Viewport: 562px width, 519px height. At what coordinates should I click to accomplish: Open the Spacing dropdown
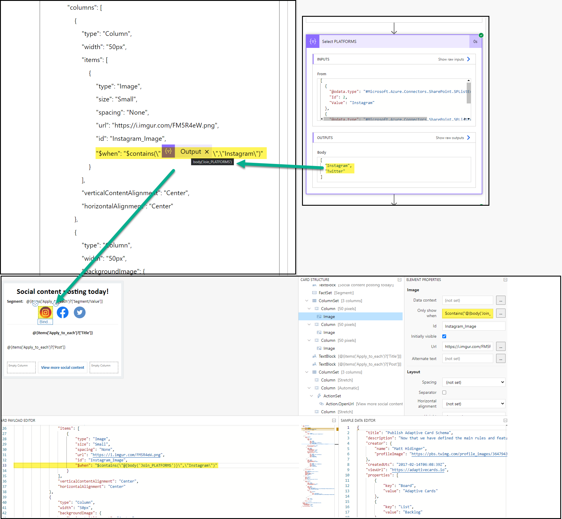tap(473, 382)
